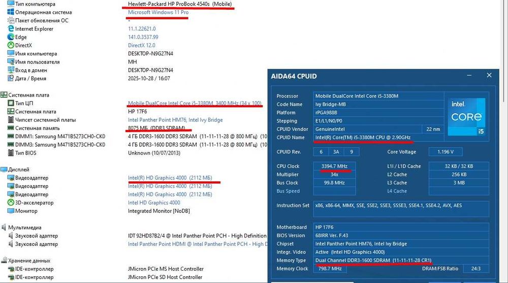Screen dimensions: 508x283
Task: Click the domain login row icon
Action: [x=11, y=70]
